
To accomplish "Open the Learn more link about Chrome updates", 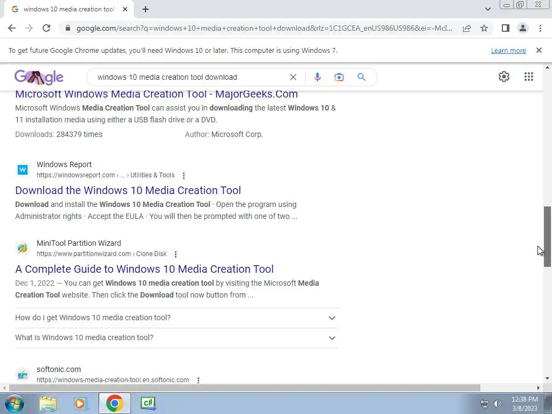I will 508,50.
